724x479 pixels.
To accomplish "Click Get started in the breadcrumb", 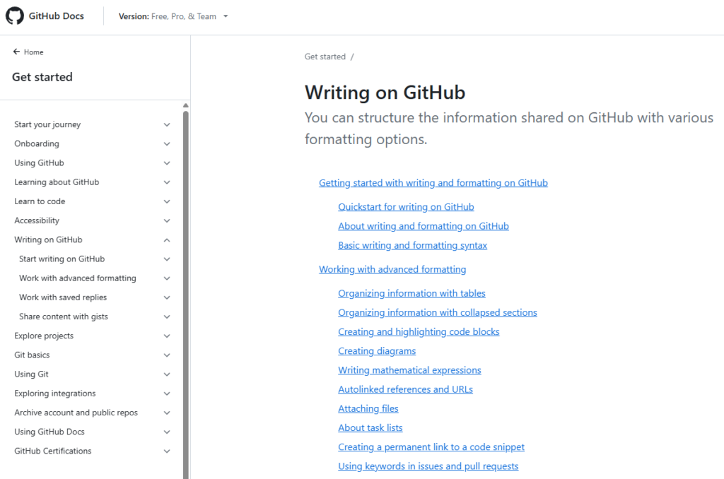I will click(323, 57).
